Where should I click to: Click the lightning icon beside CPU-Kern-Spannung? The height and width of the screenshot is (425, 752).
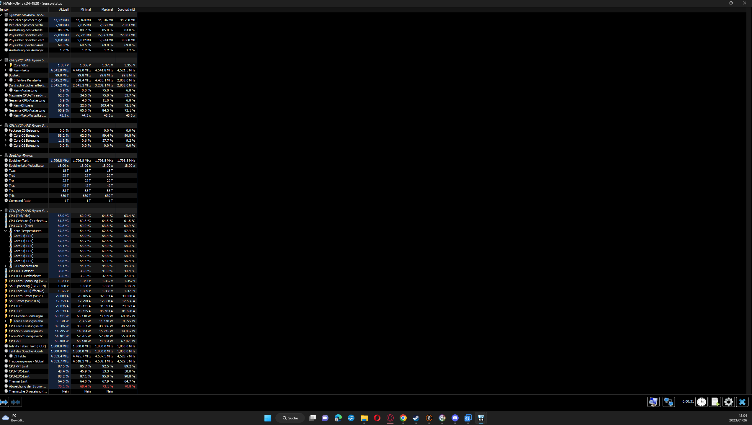tap(6, 281)
